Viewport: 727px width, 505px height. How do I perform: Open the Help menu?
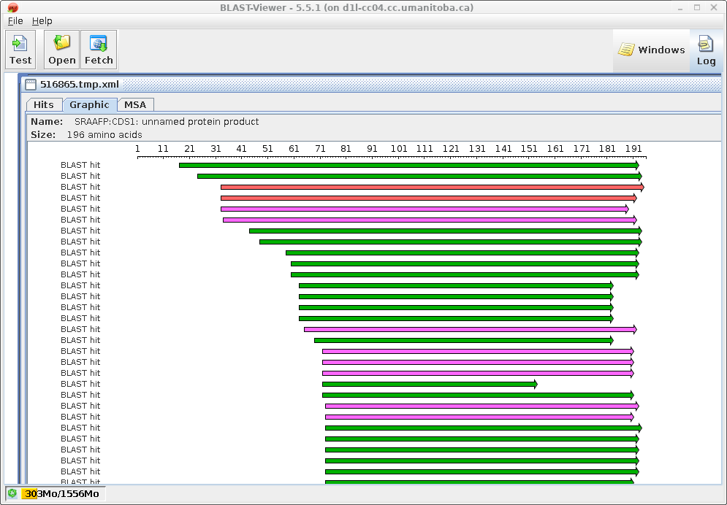click(42, 21)
